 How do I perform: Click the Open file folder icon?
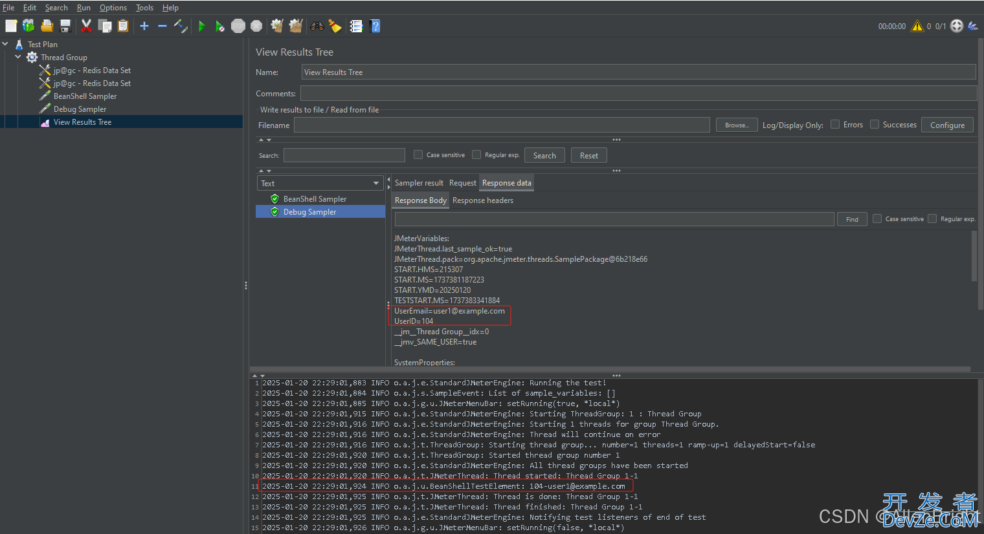click(x=47, y=26)
